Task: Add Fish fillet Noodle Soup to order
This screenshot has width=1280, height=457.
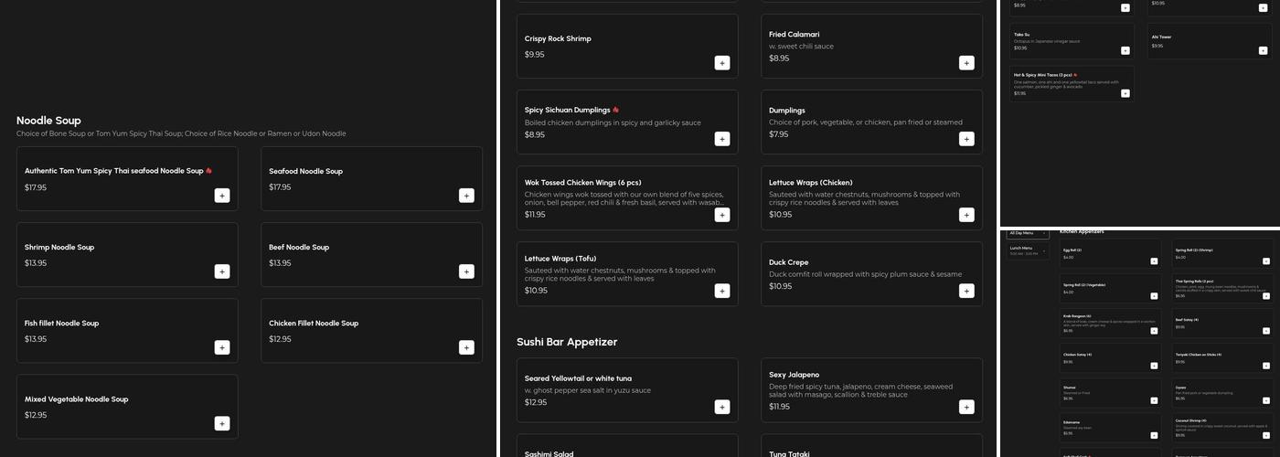Action: pyautogui.click(x=222, y=346)
